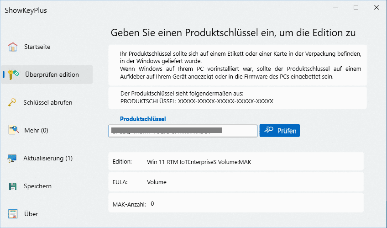Click the Mehr magnifier document icon
Viewport: 387px width, 228px height.
pyautogui.click(x=14, y=130)
